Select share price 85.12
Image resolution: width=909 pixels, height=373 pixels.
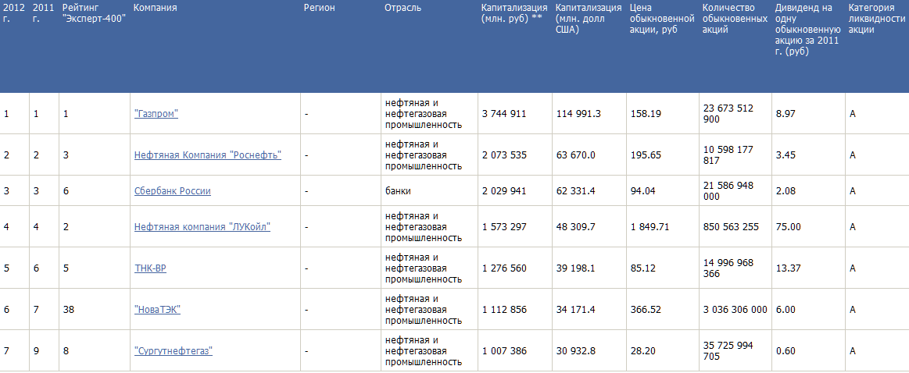(643, 268)
